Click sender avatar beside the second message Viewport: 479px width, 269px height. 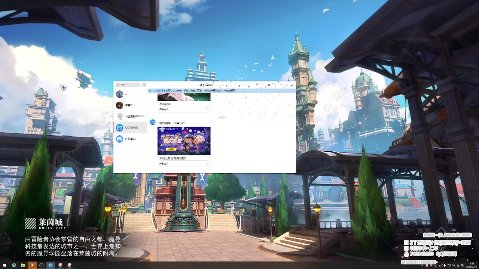(x=153, y=122)
